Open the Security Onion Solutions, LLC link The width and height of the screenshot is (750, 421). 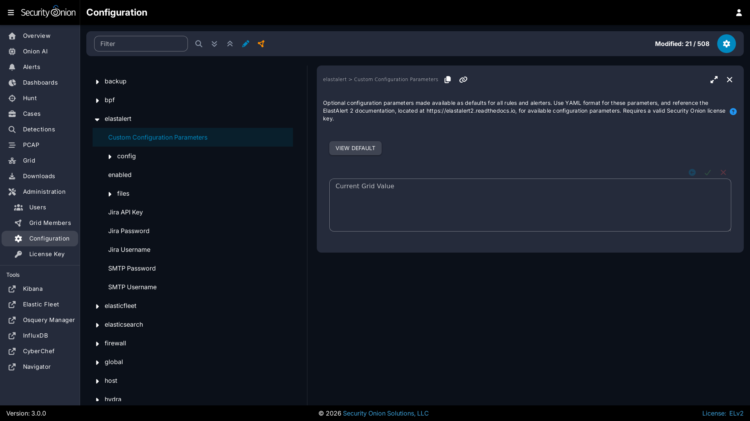(x=386, y=413)
